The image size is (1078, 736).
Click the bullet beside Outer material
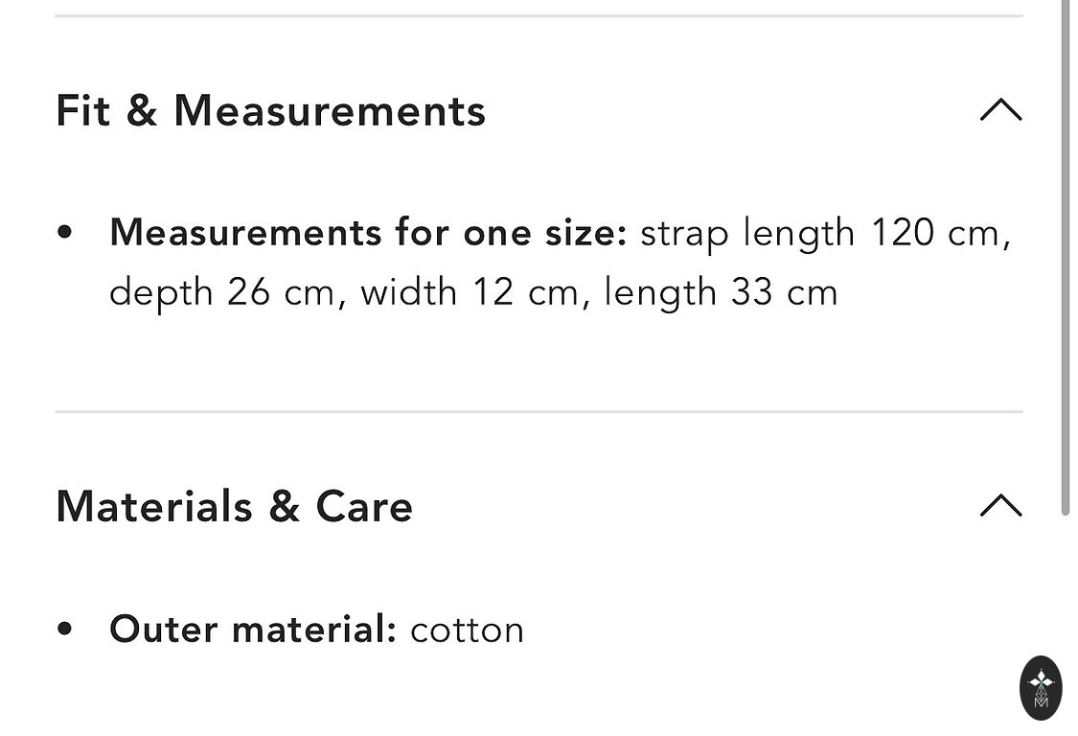[65, 630]
